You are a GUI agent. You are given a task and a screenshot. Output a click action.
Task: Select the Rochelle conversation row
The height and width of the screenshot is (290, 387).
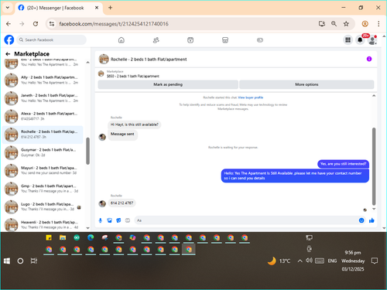pos(43,135)
